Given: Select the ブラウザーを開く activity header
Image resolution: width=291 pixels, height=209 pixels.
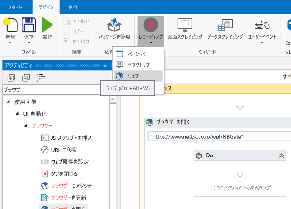Looking at the screenshot, I should click(x=217, y=122).
